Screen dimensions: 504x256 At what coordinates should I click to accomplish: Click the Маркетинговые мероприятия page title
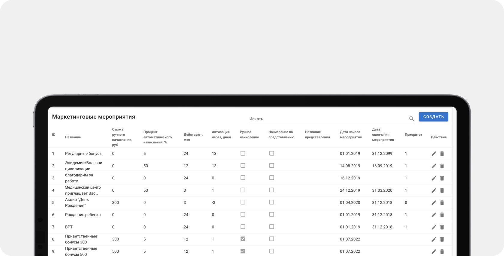coord(94,117)
